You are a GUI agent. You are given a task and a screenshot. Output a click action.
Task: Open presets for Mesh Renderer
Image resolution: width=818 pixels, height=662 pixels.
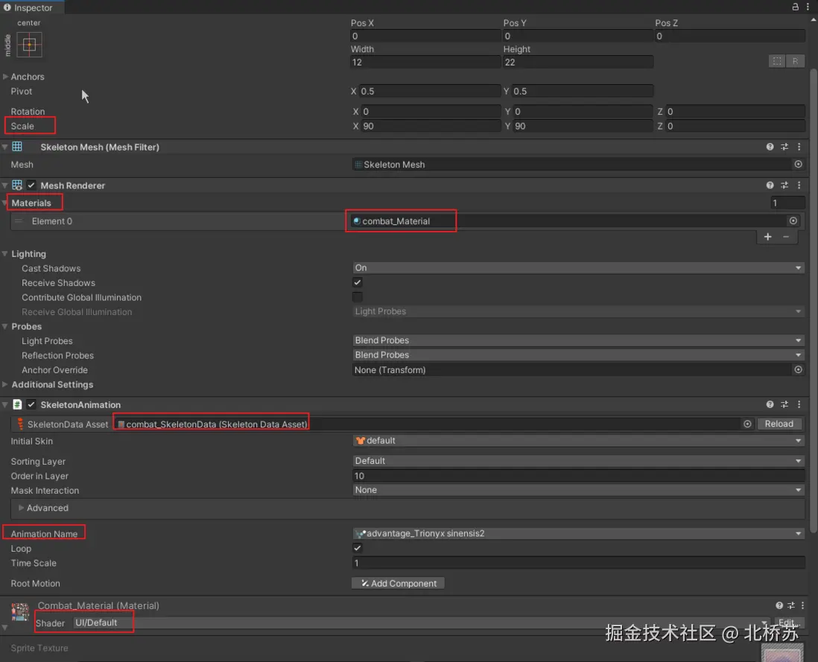[784, 185]
